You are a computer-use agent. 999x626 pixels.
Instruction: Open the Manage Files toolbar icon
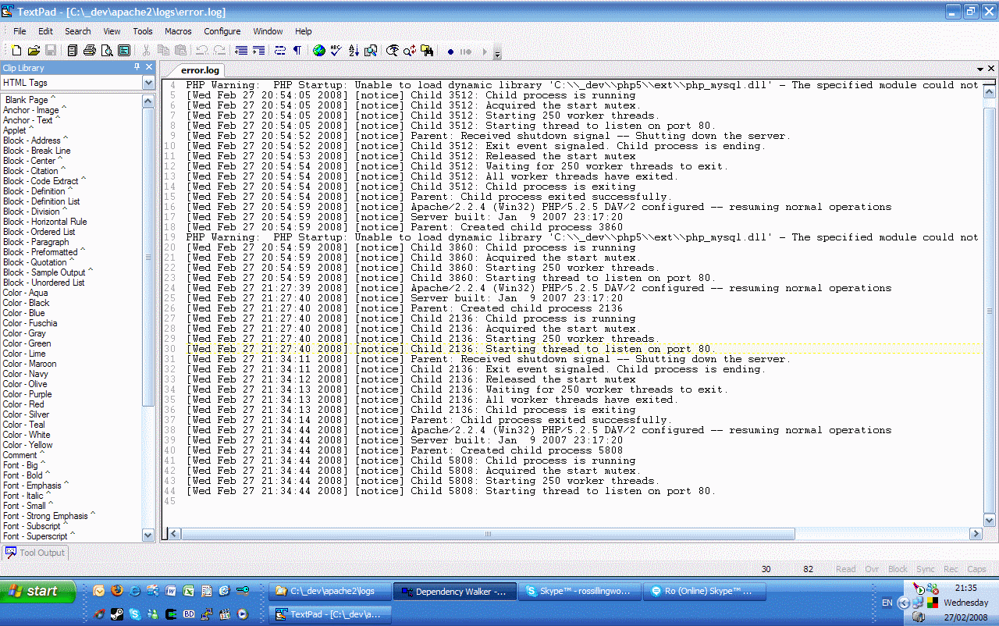[x=73, y=51]
